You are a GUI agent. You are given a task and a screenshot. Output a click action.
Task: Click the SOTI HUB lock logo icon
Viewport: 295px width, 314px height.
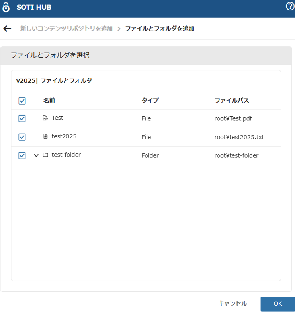(6, 7)
